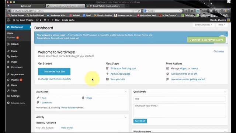The height and width of the screenshot is (133, 236).
Task: Collapse the Activity box
Action: 126,117
